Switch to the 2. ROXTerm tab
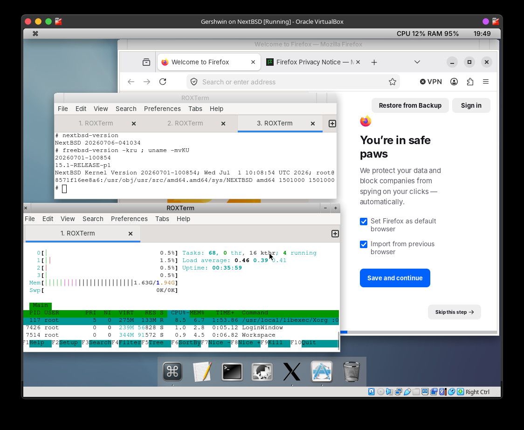 click(x=185, y=124)
